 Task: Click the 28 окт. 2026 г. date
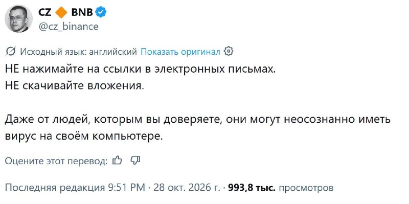(x=187, y=188)
